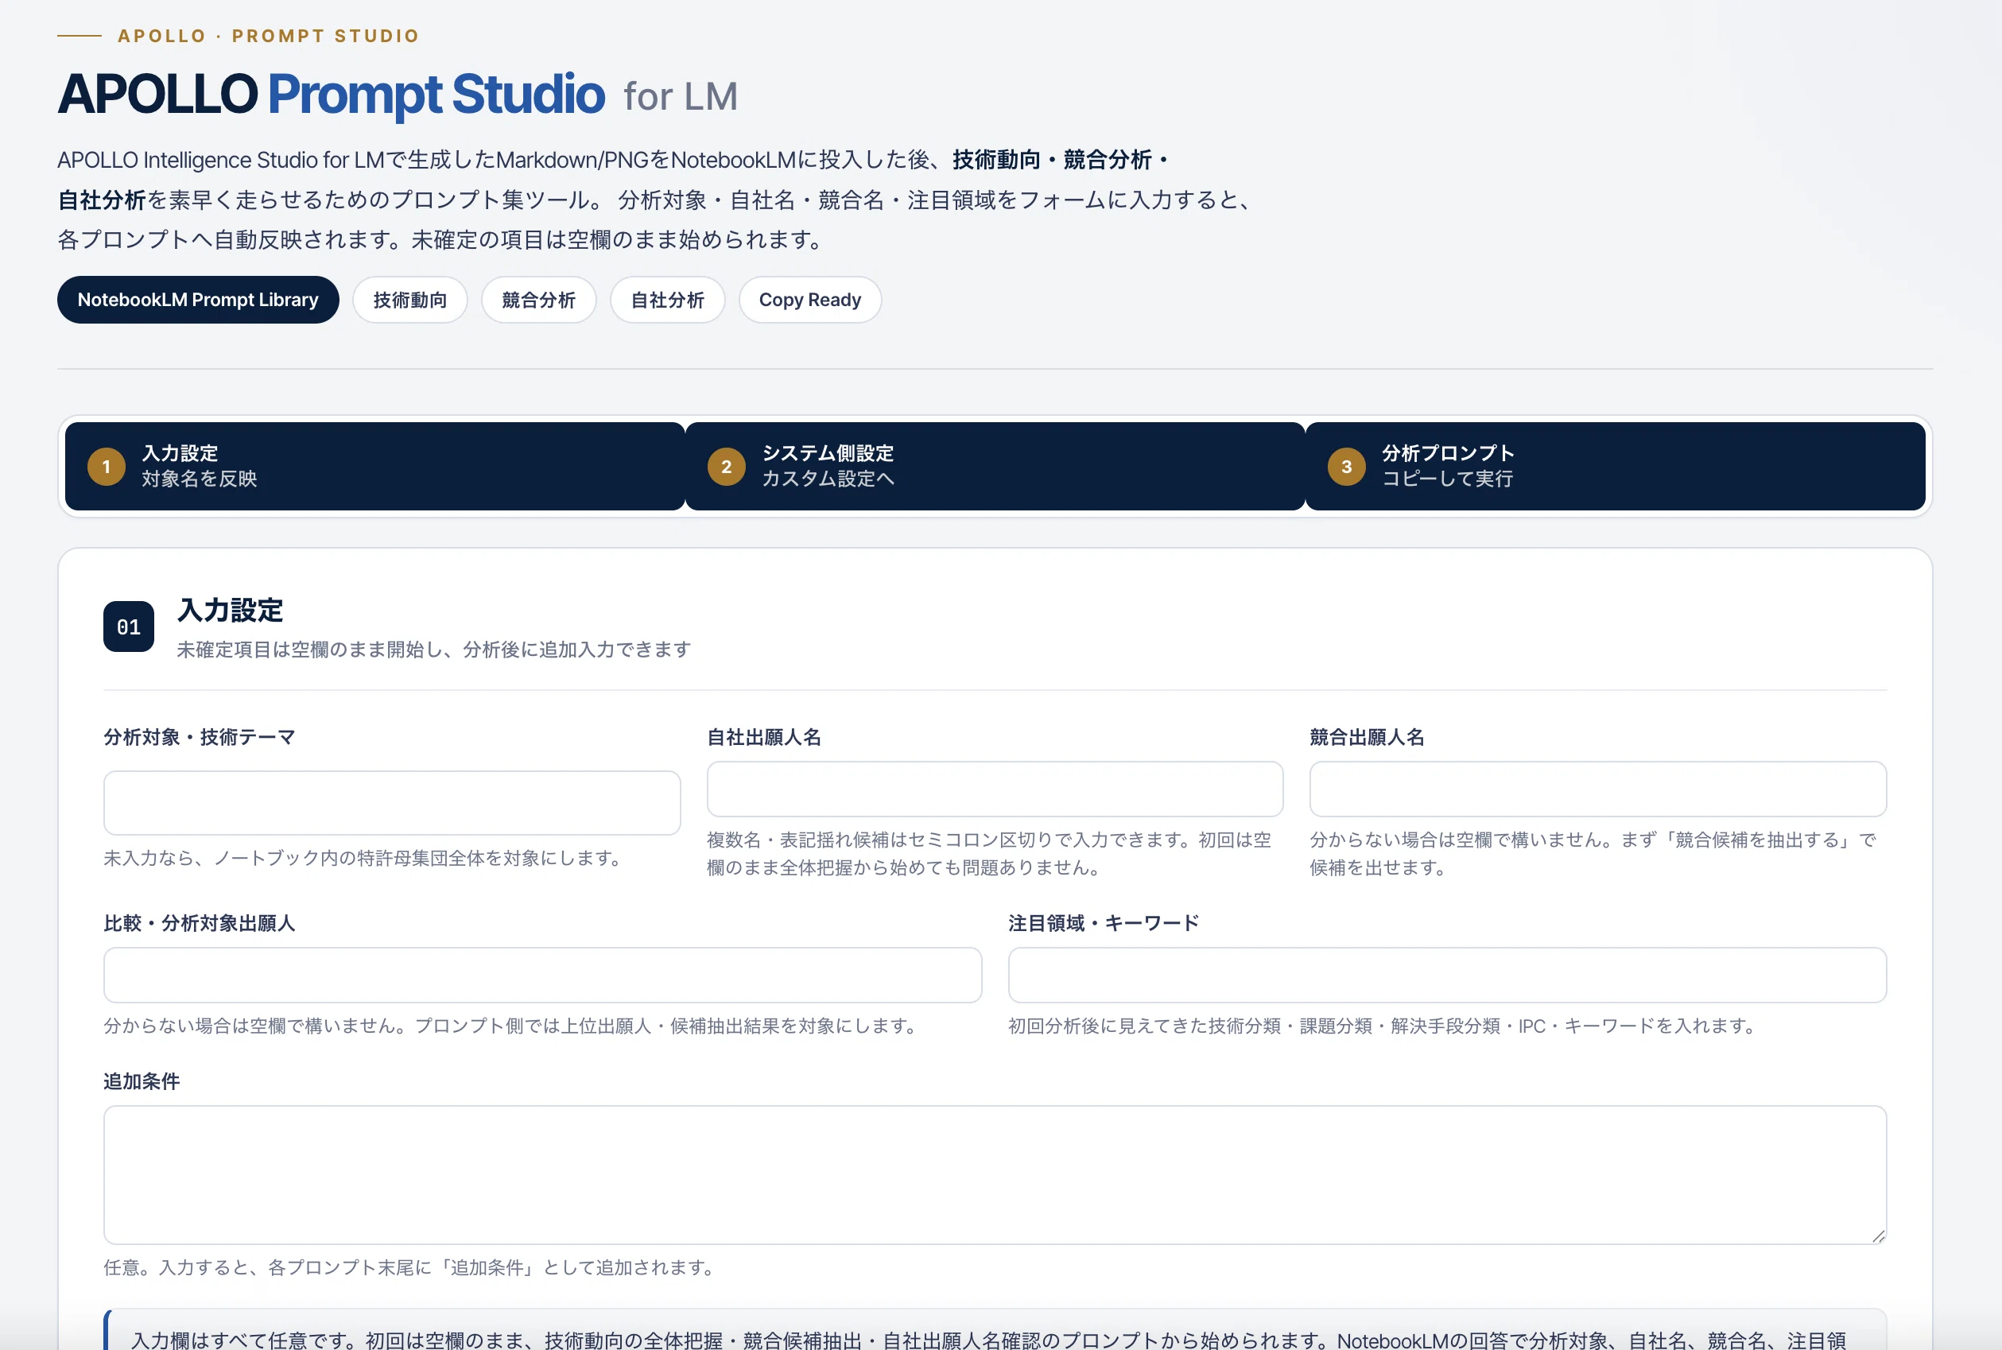Click the 入力設定 section heading
Screen dimensions: 2002x1350
coord(230,610)
